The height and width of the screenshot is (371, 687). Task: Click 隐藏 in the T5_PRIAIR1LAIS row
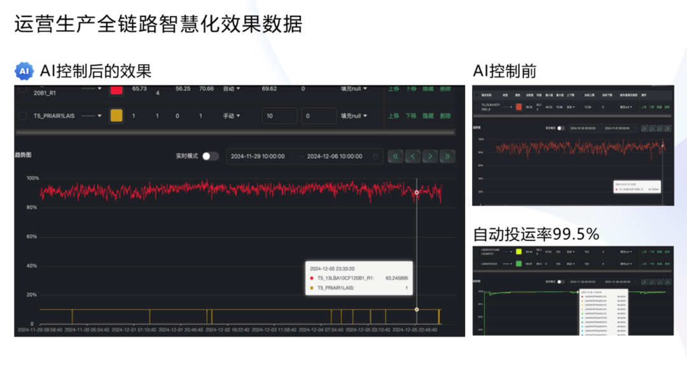[428, 116]
